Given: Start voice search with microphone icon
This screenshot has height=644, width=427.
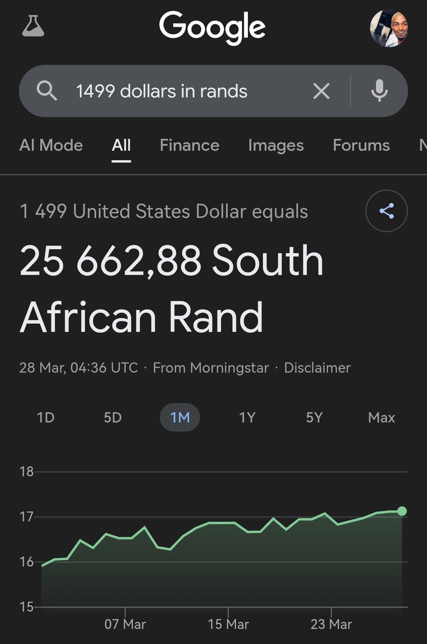Looking at the screenshot, I should (379, 91).
